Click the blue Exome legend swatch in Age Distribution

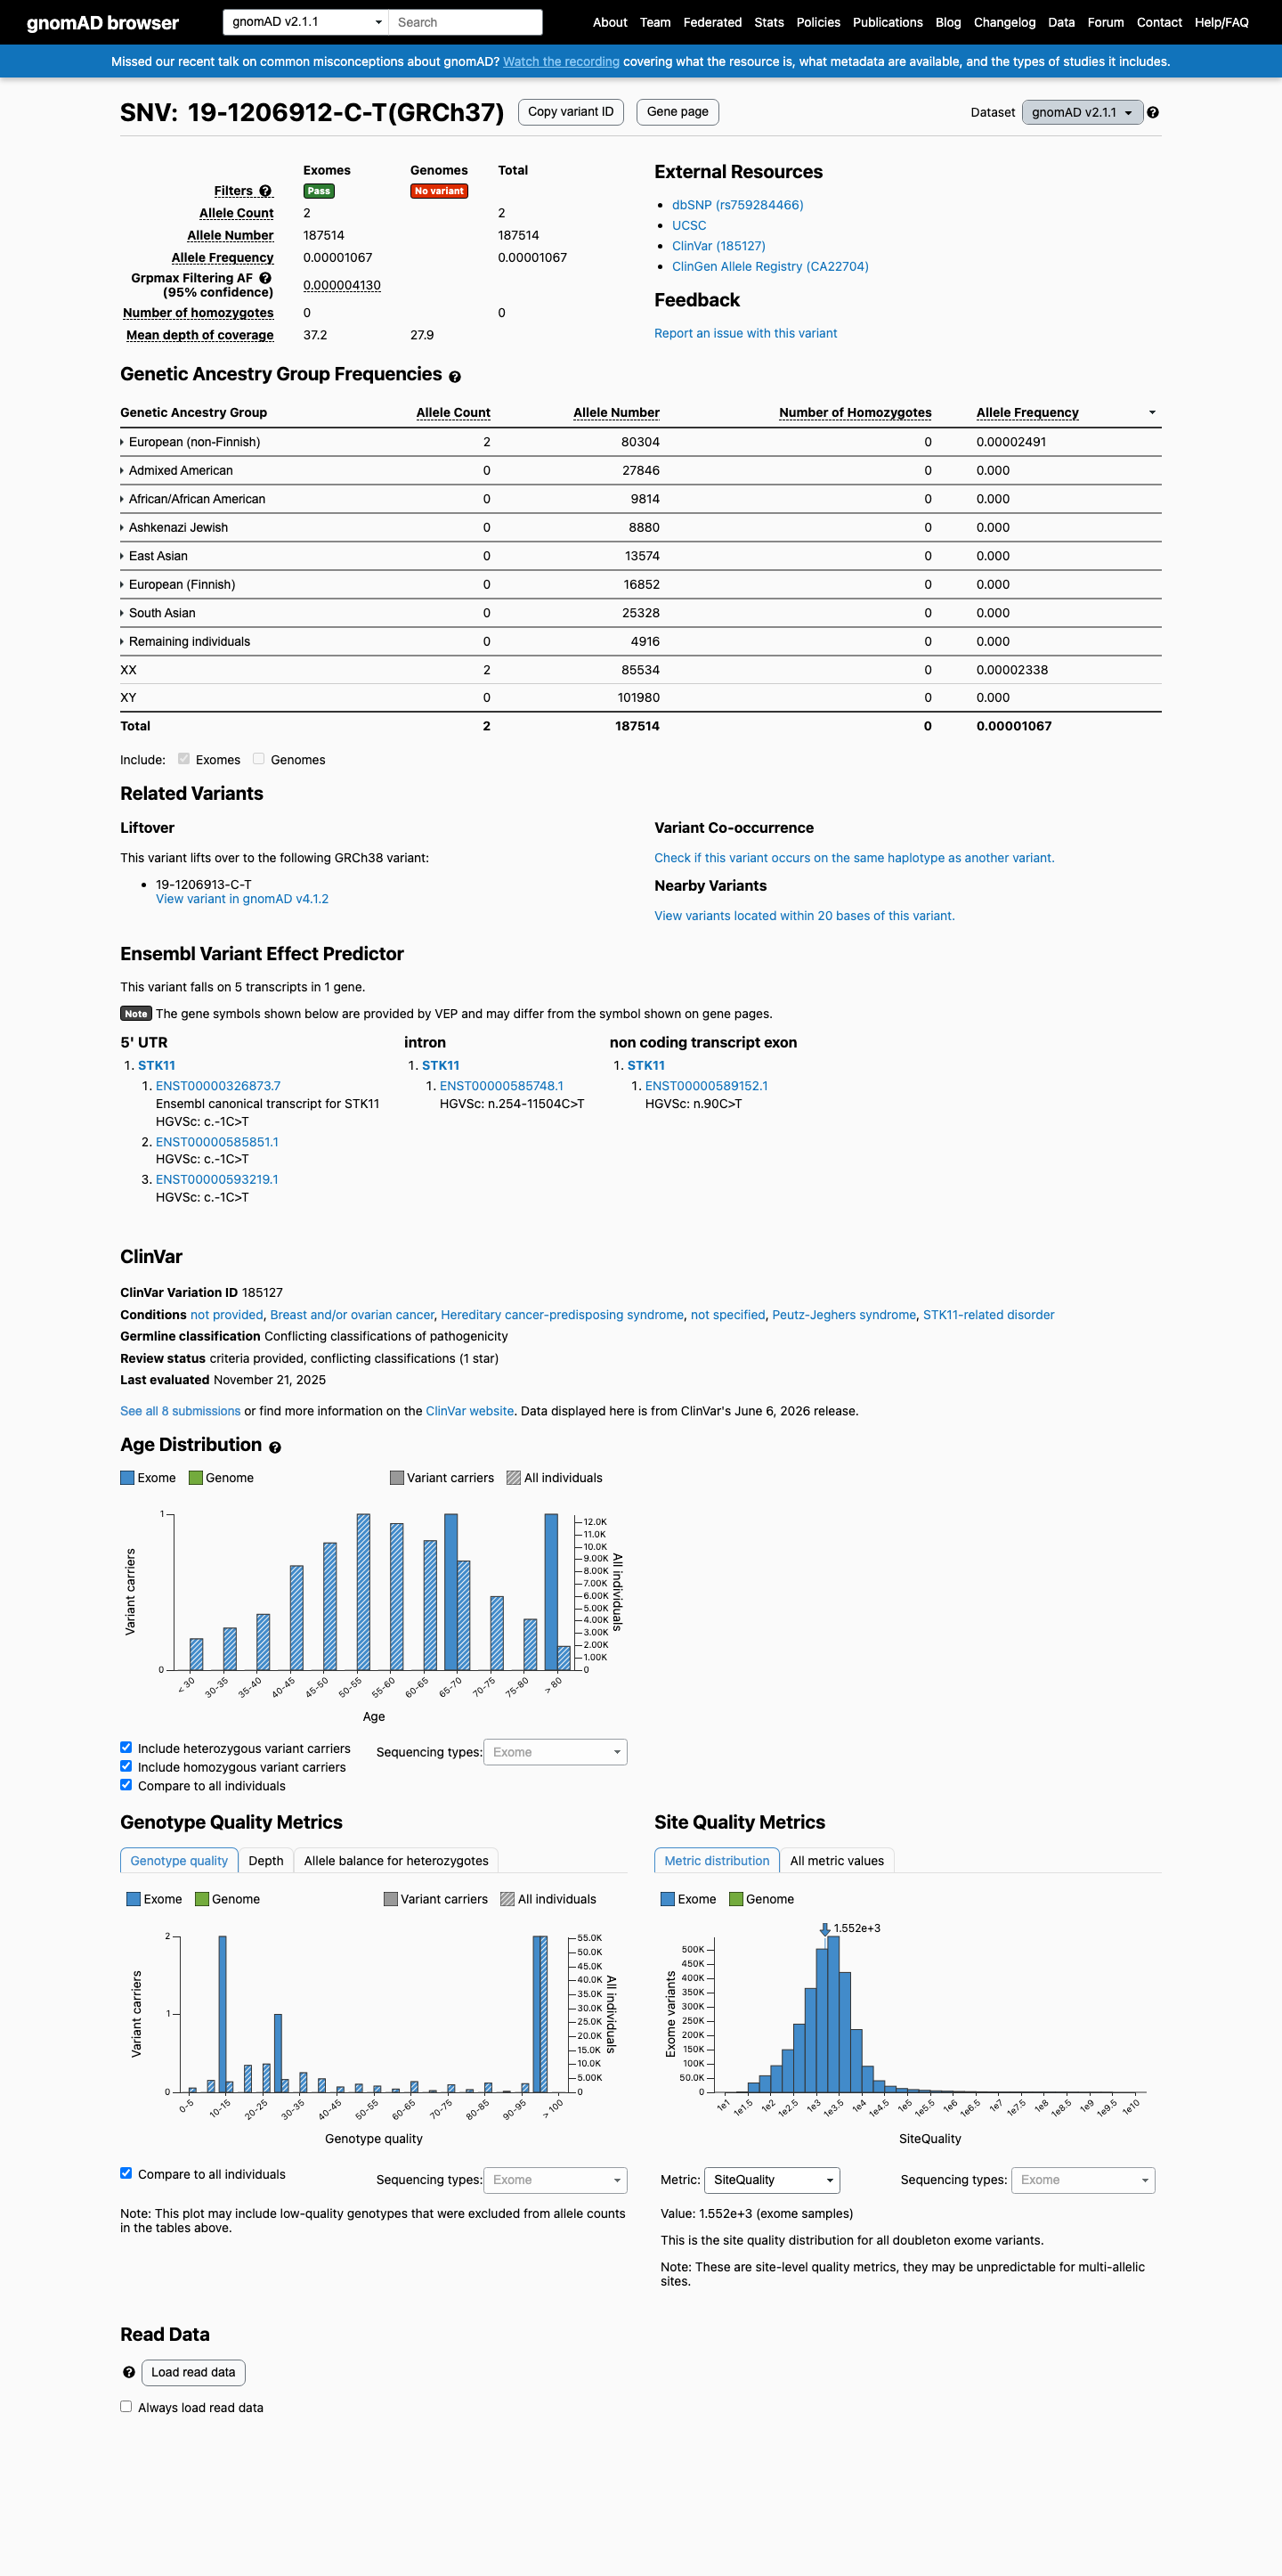click(127, 1478)
